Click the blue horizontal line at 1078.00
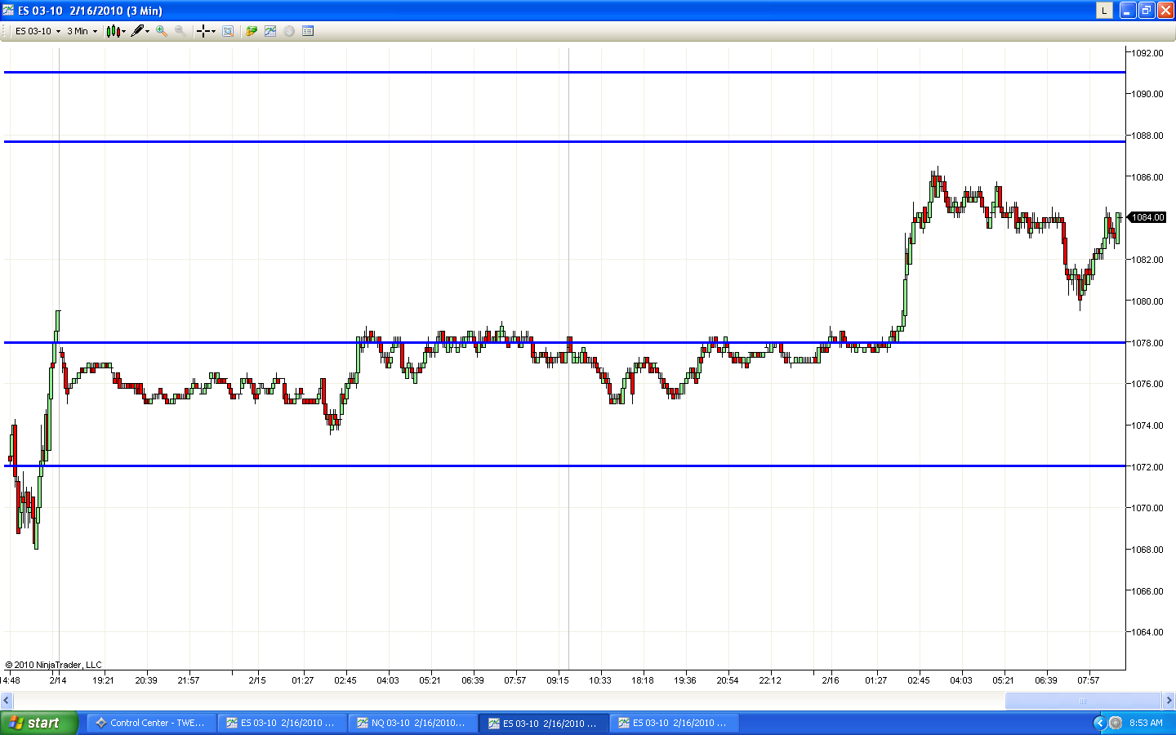1176x735 pixels. pyautogui.click(x=563, y=342)
